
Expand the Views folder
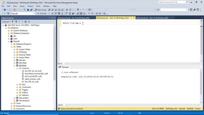(x=11, y=103)
